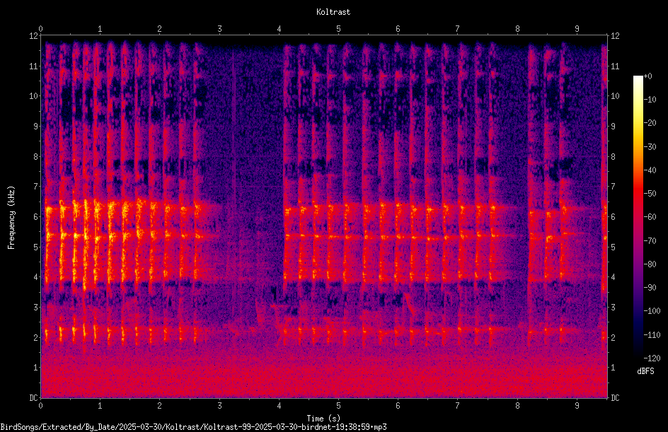The height and width of the screenshot is (432, 668).
Task: Select the file path text ending Koltrast-99-2025-03-30-birdnet-19:38:59.mp3
Action: click(x=193, y=427)
